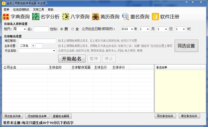Click 黄历查询 toolbar label text
This screenshot has height=127, width=208.
(x=110, y=17)
